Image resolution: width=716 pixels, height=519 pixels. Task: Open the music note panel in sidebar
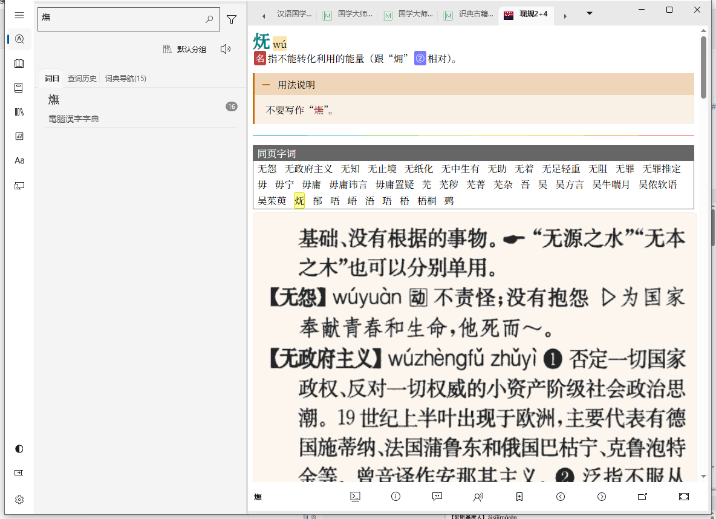coord(19,136)
